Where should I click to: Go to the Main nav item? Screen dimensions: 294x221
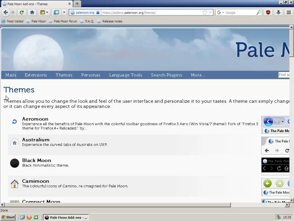coord(11,75)
